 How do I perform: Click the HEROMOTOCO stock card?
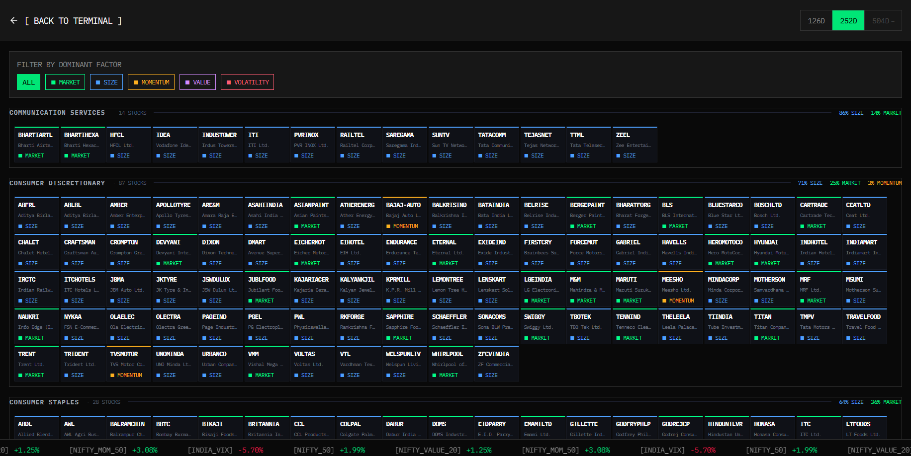pos(727,252)
